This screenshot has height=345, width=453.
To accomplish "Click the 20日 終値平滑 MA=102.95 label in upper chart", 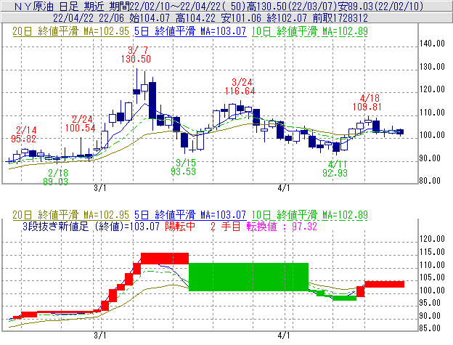I will click(71, 31).
